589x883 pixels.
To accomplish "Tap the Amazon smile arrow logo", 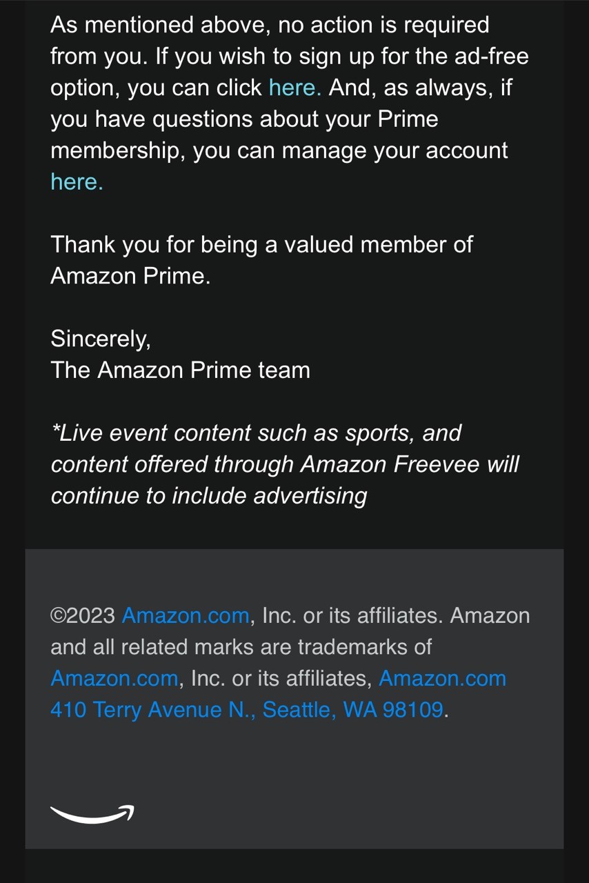I will (x=92, y=814).
